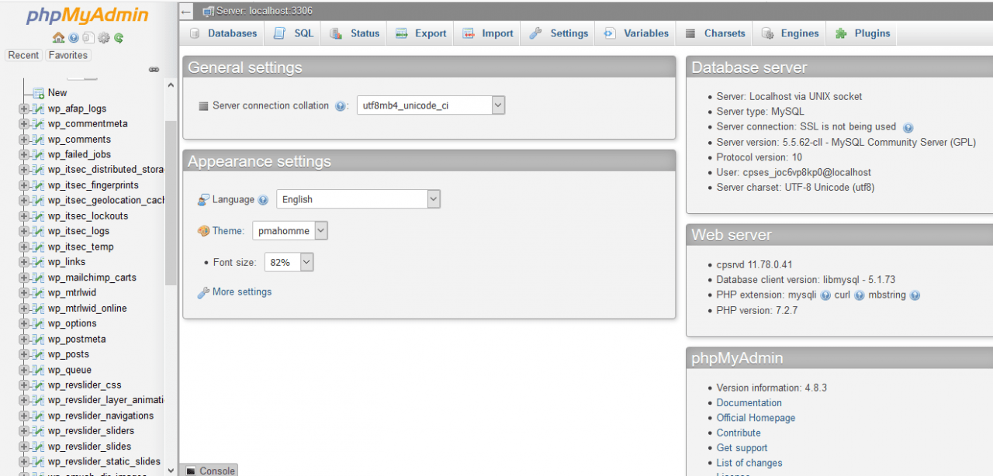Open the Variables tab
This screenshot has width=993, height=476.
pos(636,33)
